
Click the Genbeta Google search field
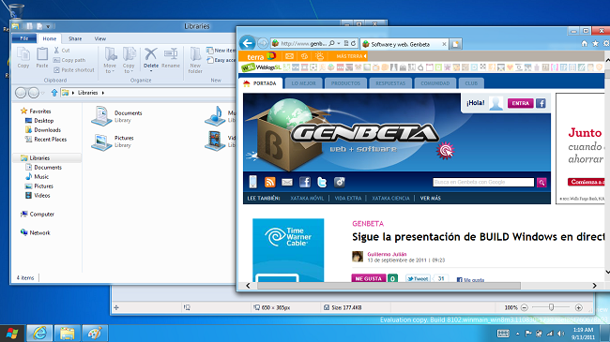coord(483,182)
